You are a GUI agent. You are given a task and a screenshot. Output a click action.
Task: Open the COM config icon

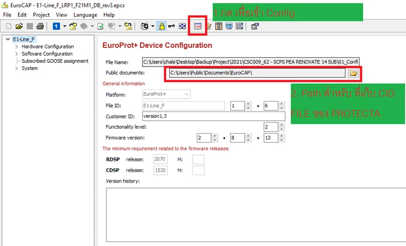tap(197, 26)
